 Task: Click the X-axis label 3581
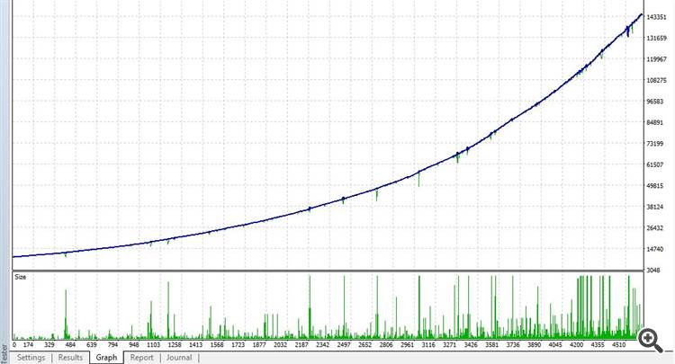[492, 344]
